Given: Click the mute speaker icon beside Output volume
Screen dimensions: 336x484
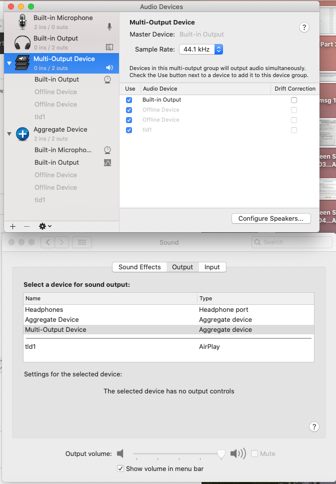Looking at the screenshot, I should (120, 453).
